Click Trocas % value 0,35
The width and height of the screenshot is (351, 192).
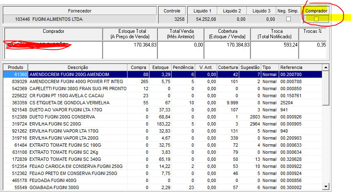(x=321, y=45)
